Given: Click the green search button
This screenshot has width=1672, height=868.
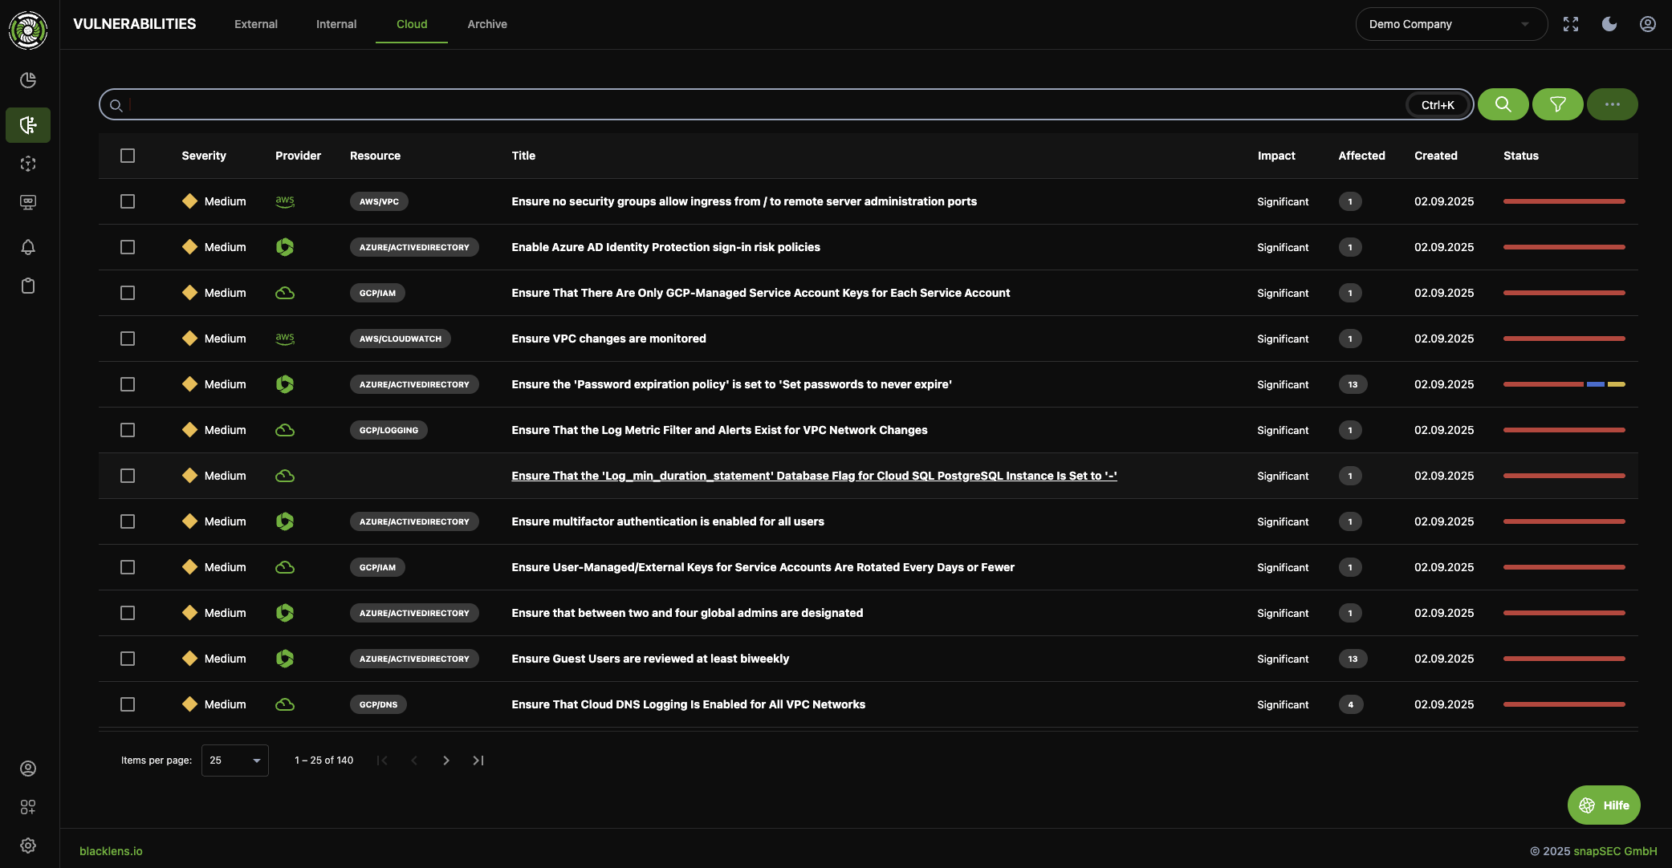Looking at the screenshot, I should tap(1503, 104).
